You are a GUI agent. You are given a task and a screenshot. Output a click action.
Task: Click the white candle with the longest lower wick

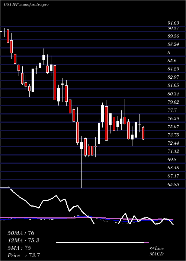coord(81,145)
